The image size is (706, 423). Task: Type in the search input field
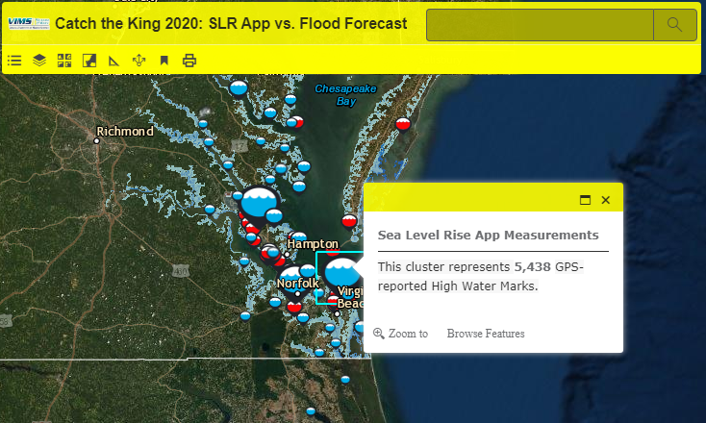540,25
